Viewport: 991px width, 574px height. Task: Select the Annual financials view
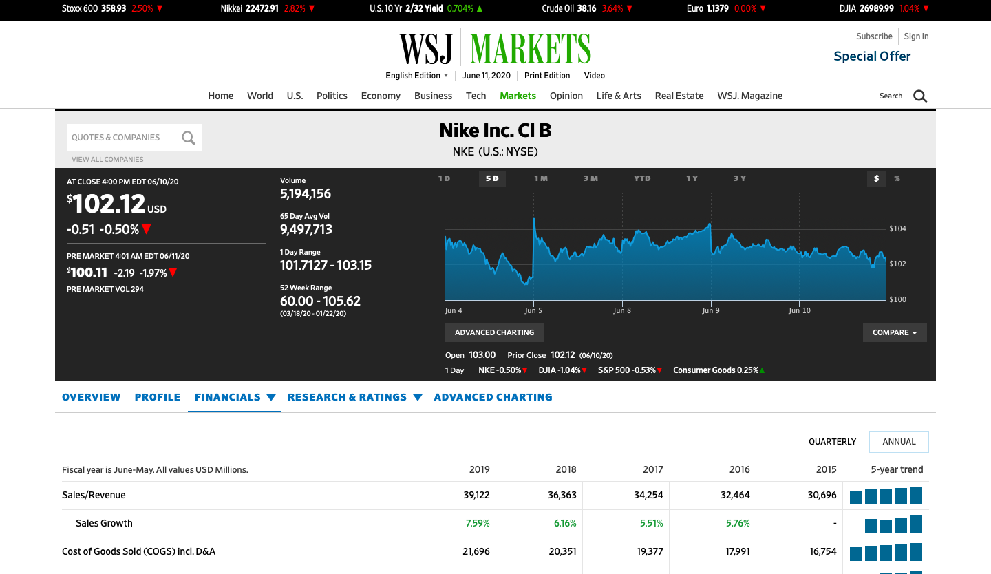[x=899, y=442]
